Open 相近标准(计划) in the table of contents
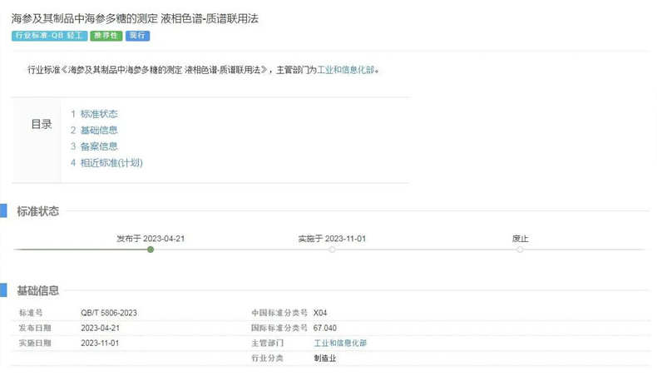Viewport: 657px width, 376px height. point(111,163)
